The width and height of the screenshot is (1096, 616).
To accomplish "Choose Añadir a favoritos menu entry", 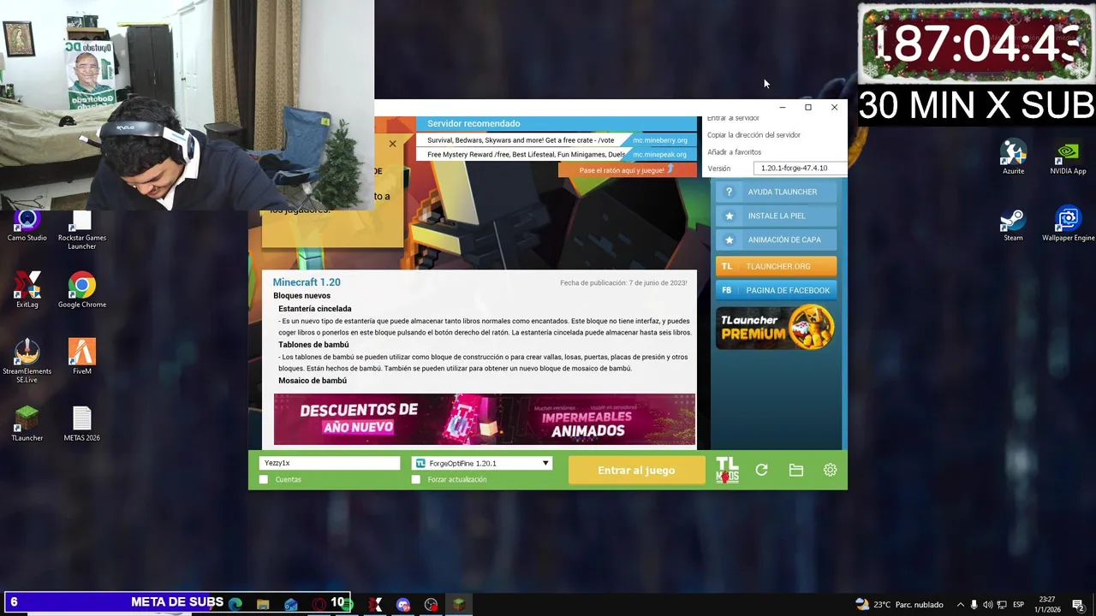I will pyautogui.click(x=734, y=152).
